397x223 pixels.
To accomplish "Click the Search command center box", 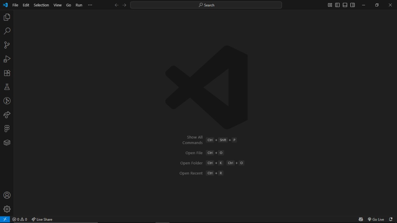I will (x=206, y=5).
